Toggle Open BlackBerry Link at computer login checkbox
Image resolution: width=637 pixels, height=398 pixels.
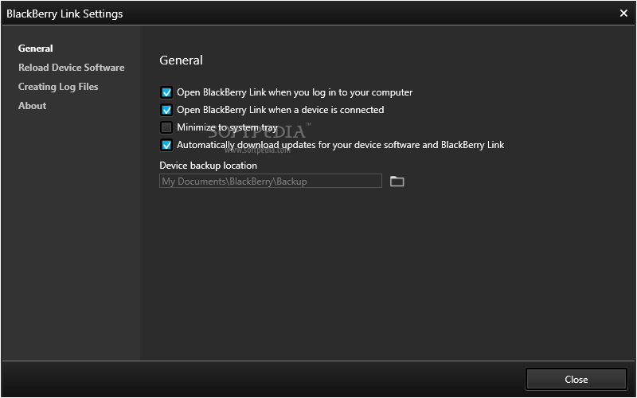[x=166, y=92]
